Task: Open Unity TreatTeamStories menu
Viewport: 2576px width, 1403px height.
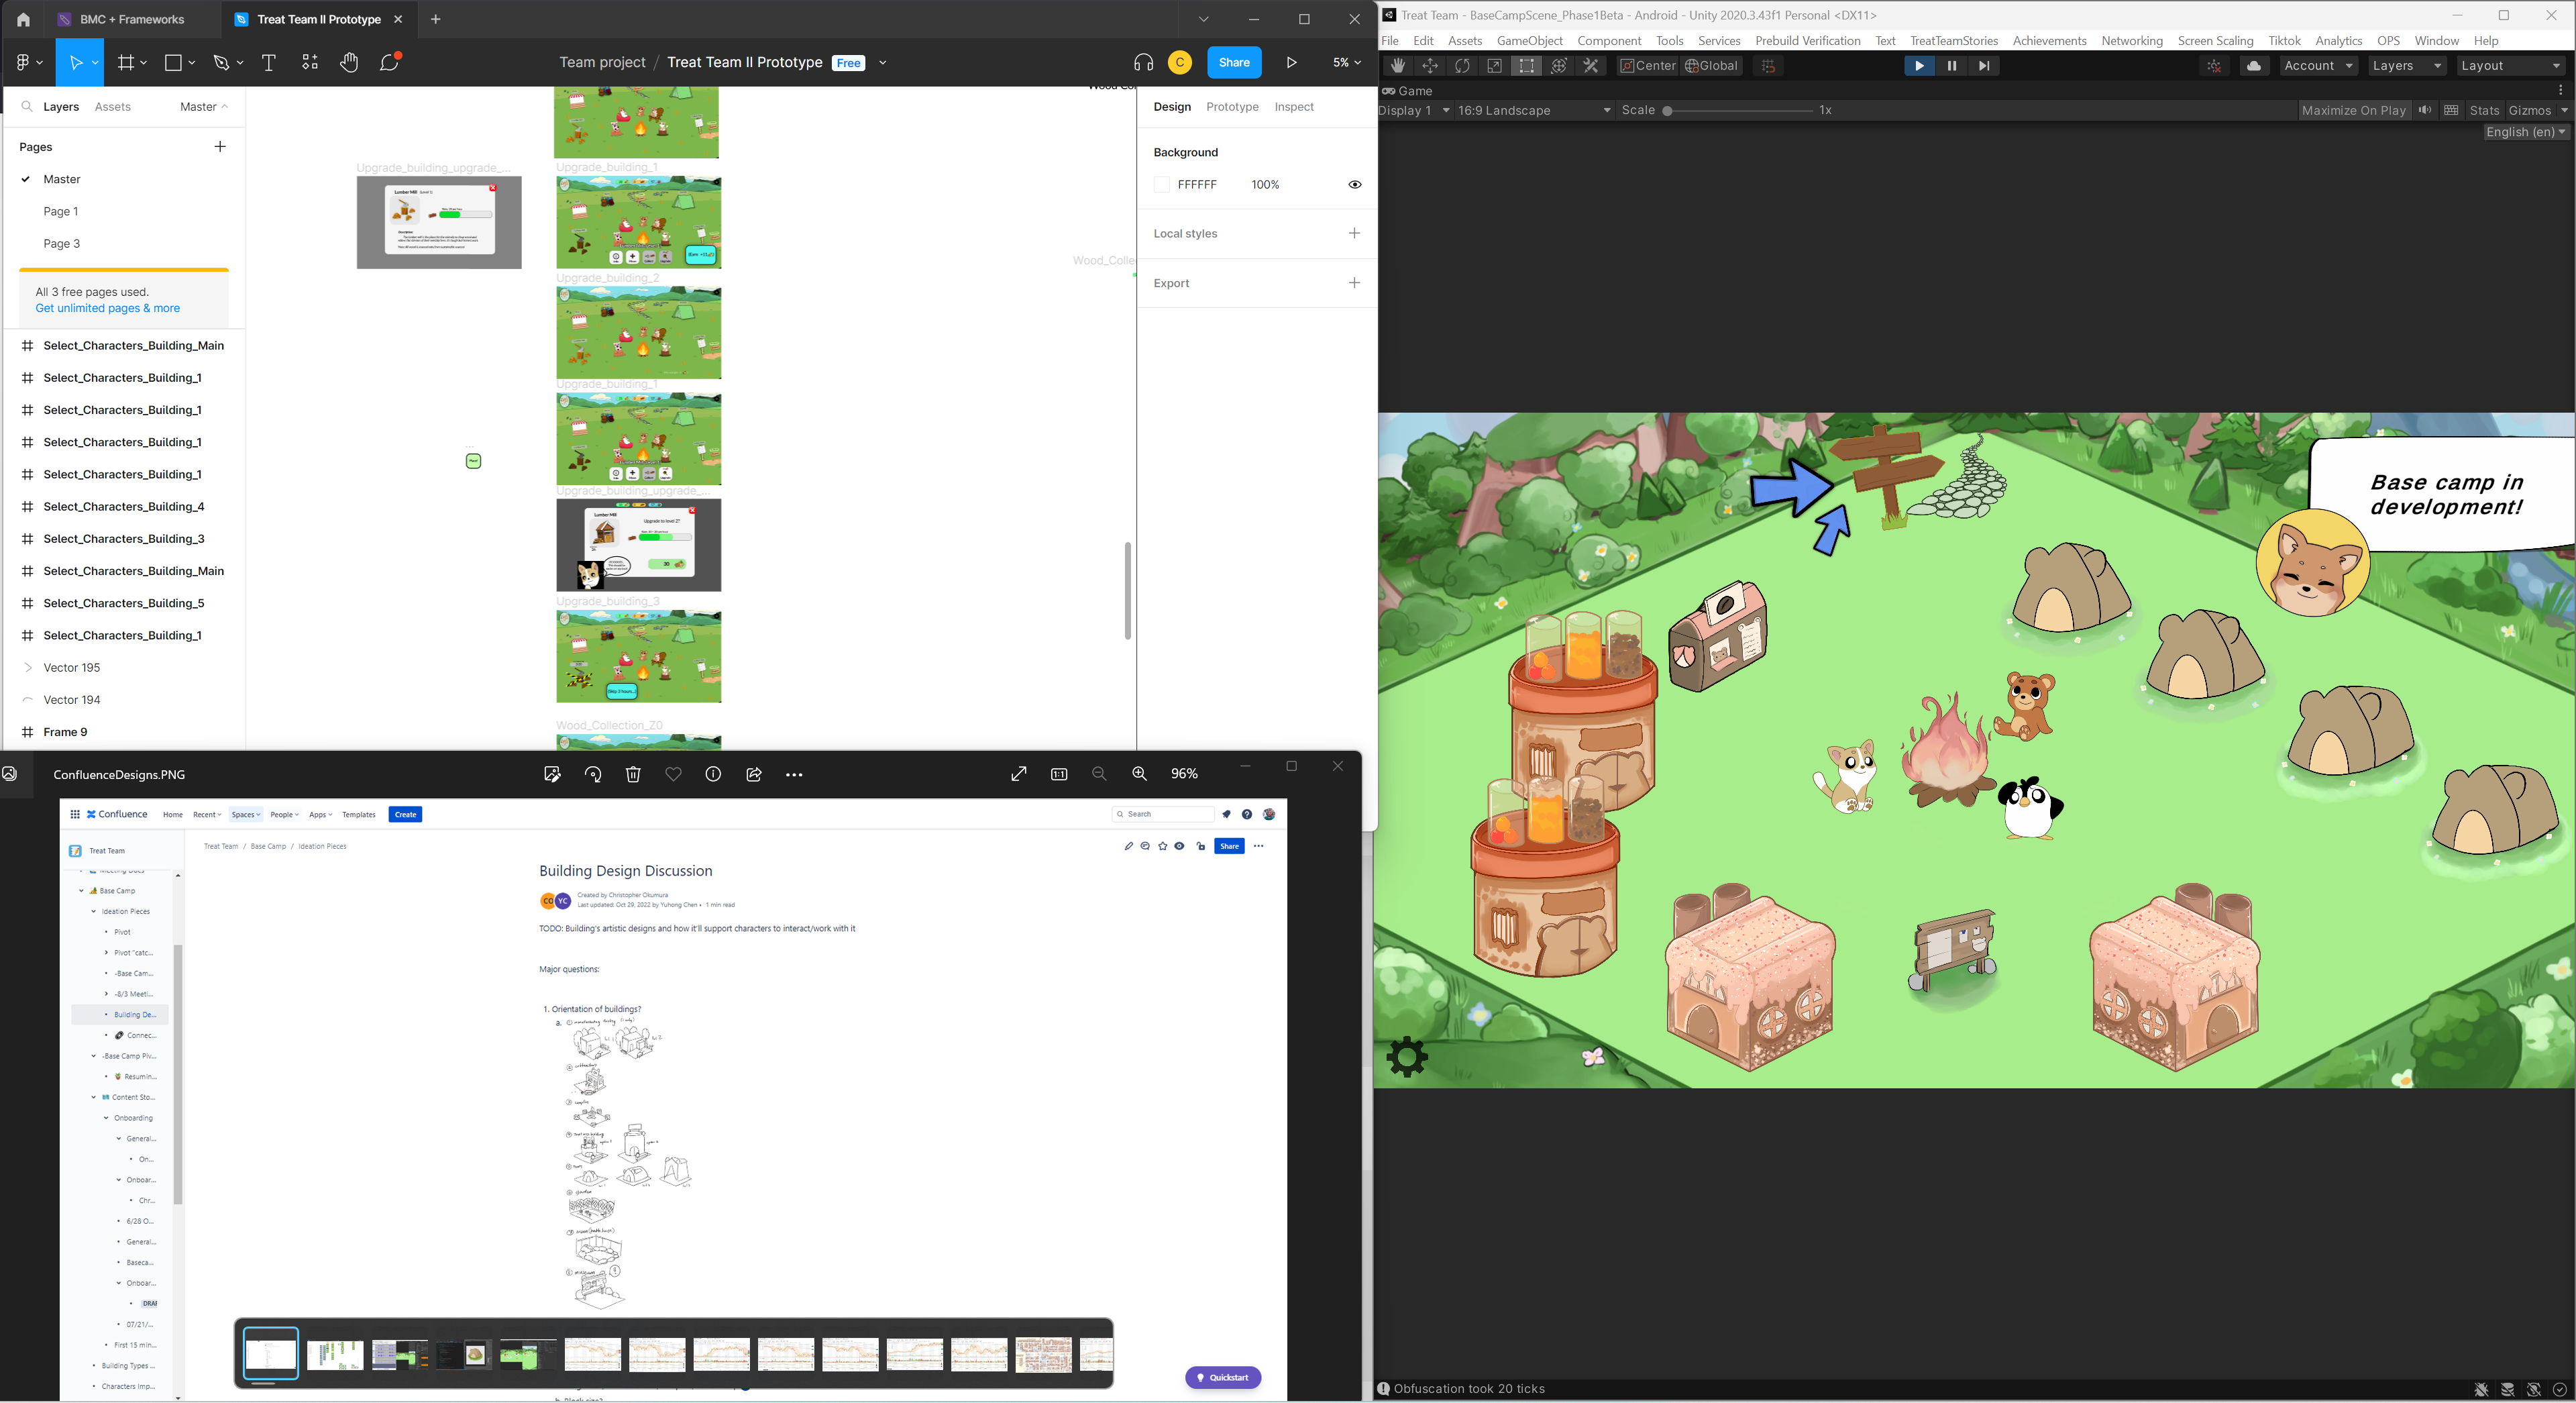Action: click(1953, 41)
